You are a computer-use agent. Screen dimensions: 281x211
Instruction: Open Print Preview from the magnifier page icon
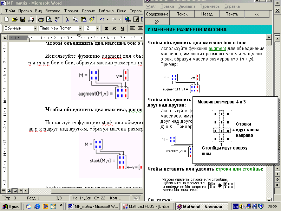(x=49, y=19)
